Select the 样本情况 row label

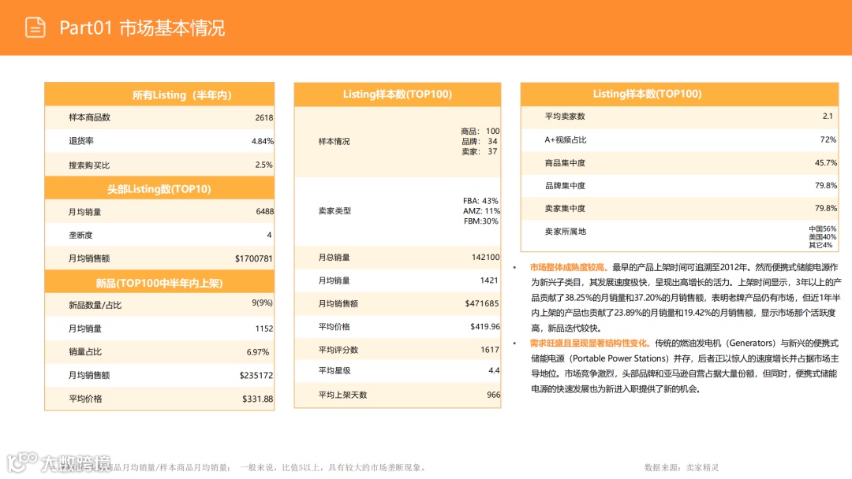click(x=334, y=142)
